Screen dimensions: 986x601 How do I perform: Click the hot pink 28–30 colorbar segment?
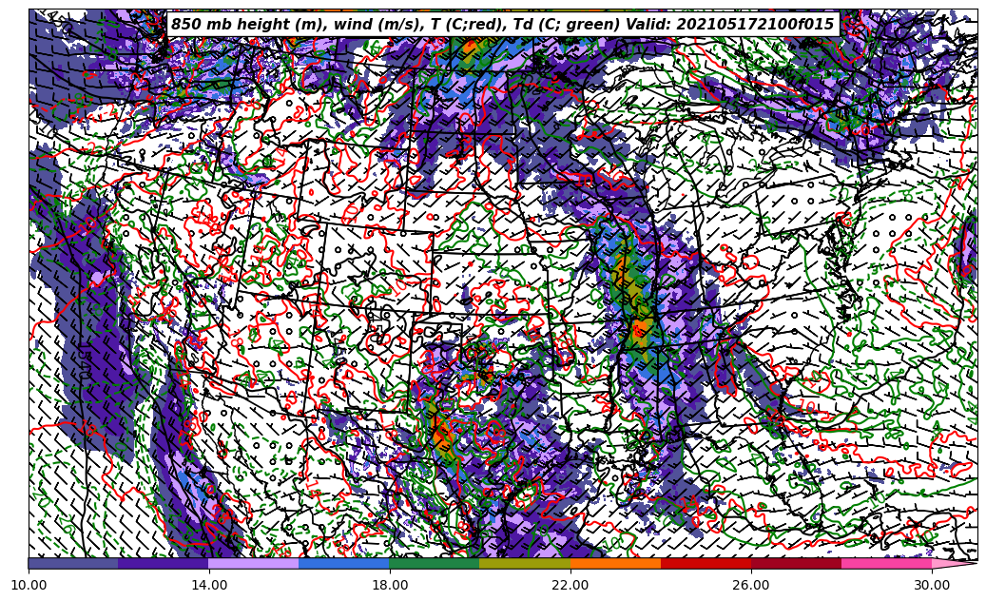[886, 563]
